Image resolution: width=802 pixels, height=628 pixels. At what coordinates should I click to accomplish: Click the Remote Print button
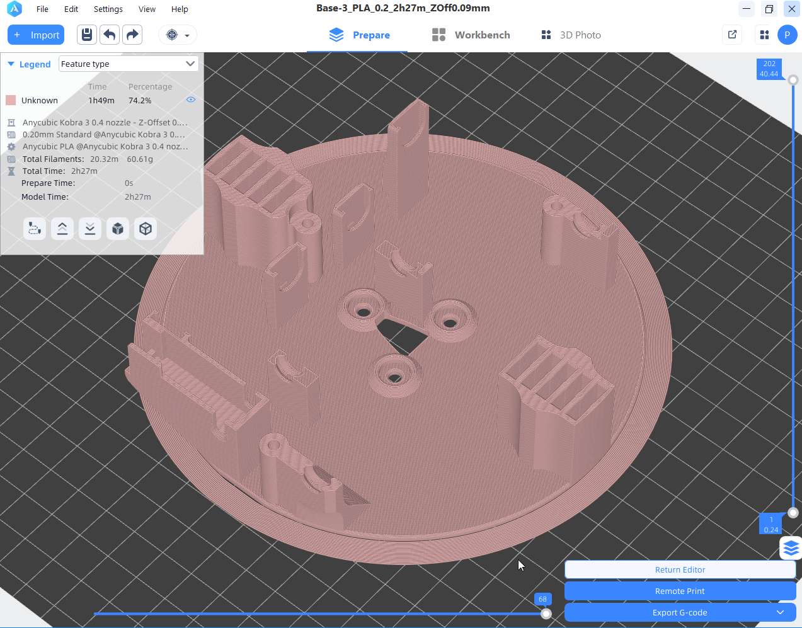point(680,591)
